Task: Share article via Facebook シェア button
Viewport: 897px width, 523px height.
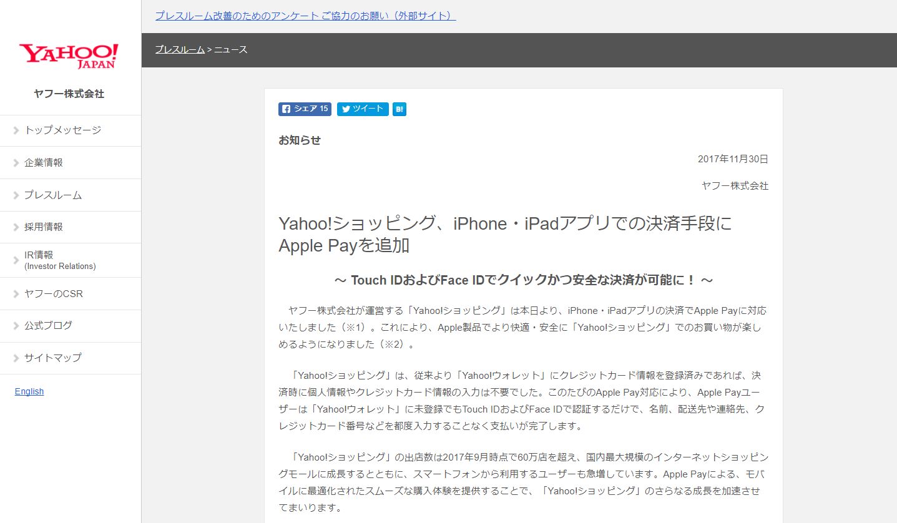Action: coord(305,109)
